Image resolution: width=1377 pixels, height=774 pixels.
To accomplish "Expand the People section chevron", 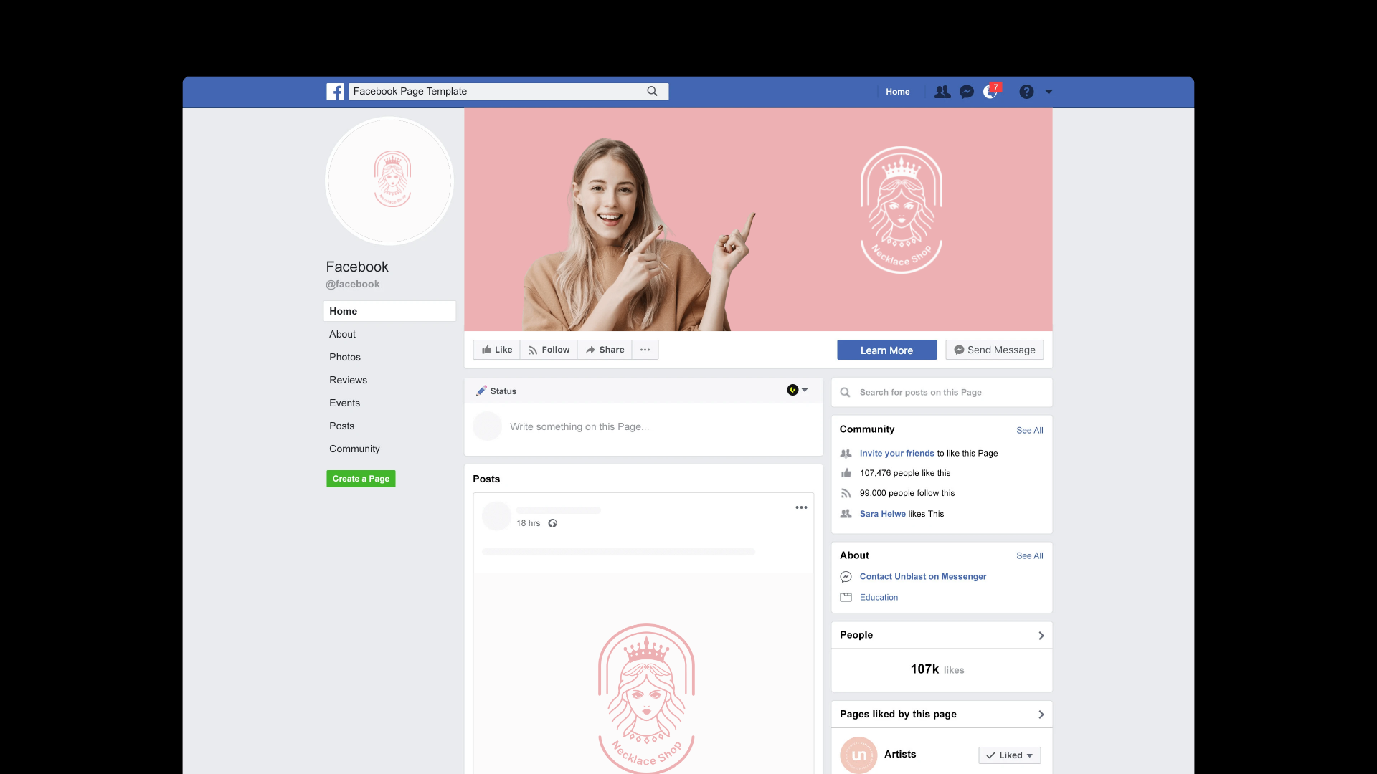I will tap(1041, 636).
